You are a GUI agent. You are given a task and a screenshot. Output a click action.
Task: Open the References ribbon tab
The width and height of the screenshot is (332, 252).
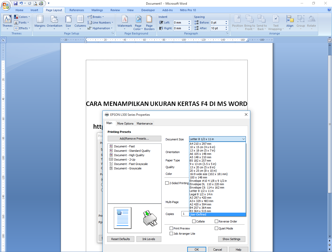tap(77, 10)
